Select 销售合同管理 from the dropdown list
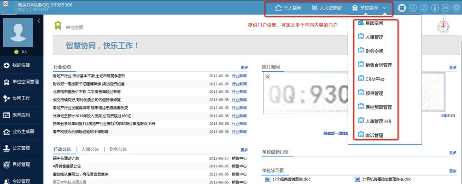Image resolution: width=462 pixels, height=184 pixels. pyautogui.click(x=375, y=65)
